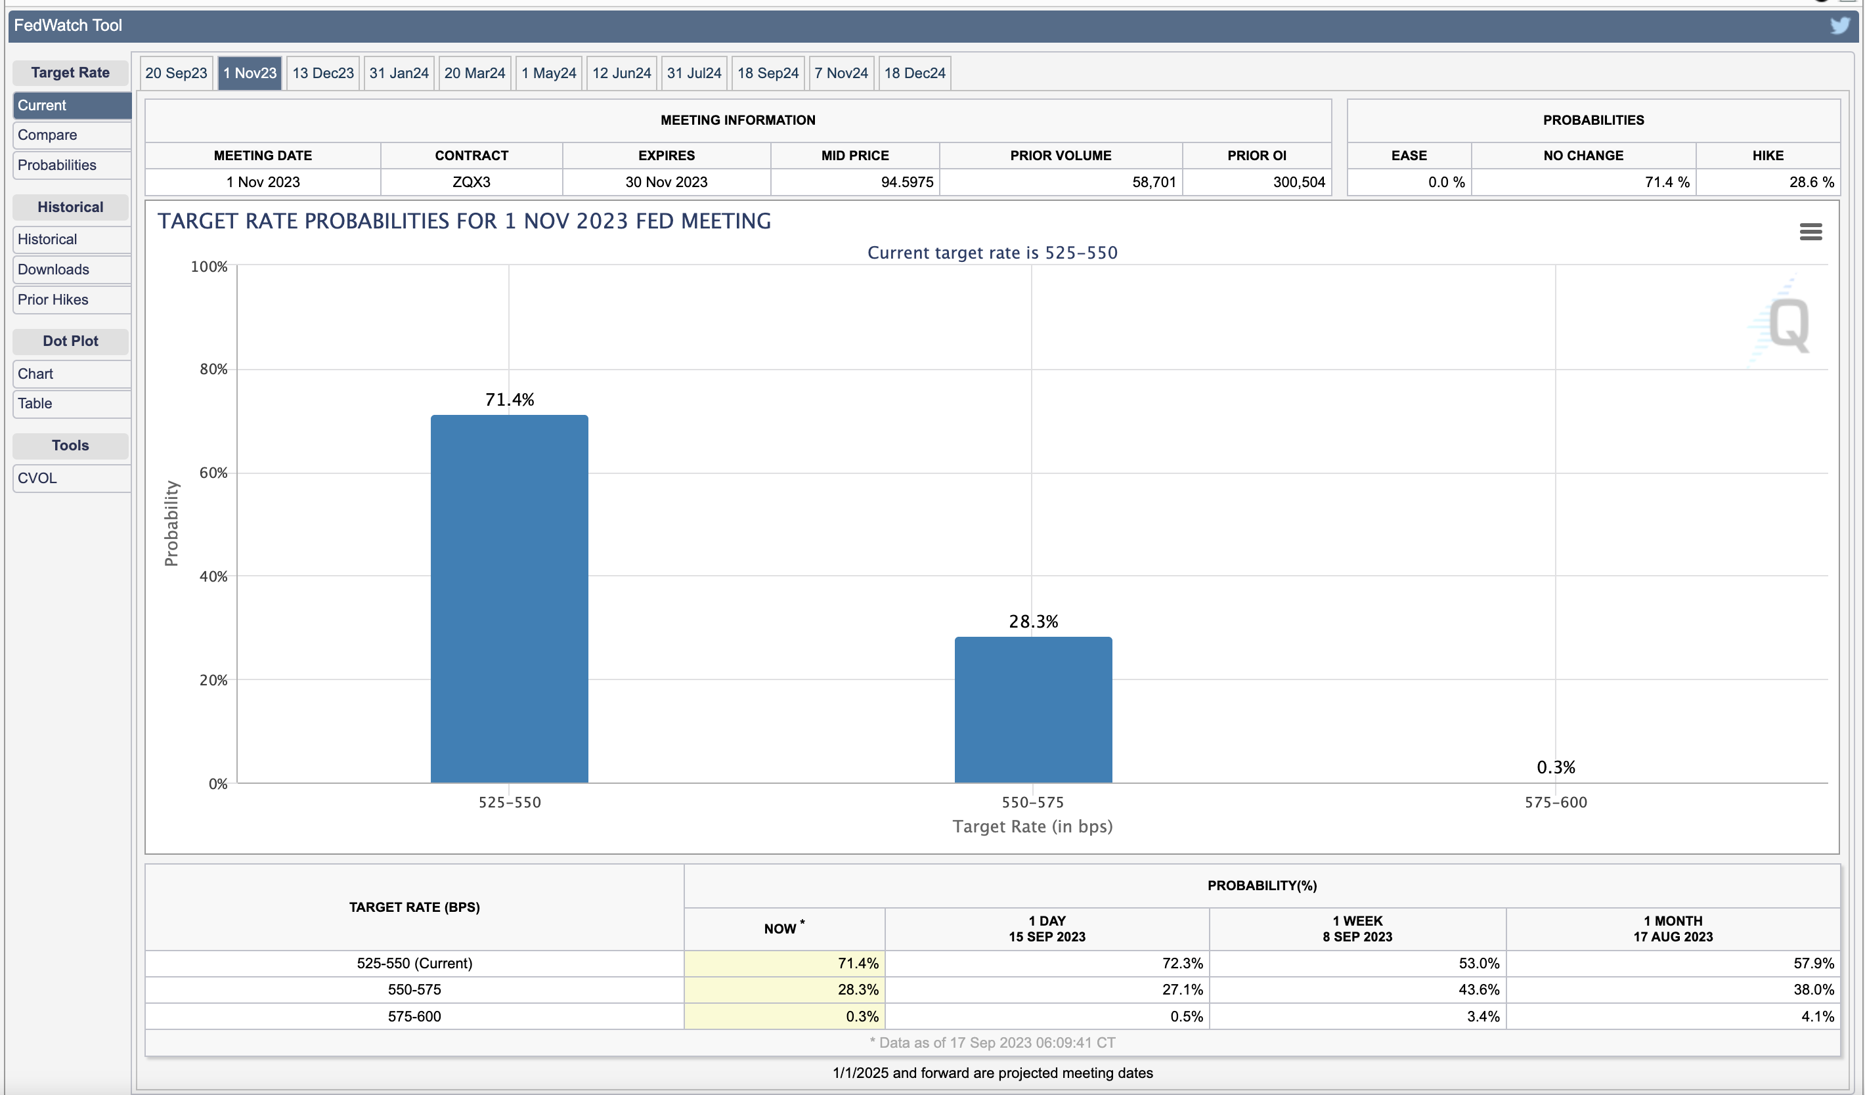This screenshot has width=1865, height=1095.
Task: Click the 7 Nov24 meeting tab
Action: [x=841, y=74]
